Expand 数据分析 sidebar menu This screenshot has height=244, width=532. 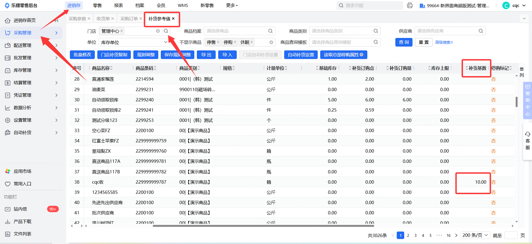31,108
